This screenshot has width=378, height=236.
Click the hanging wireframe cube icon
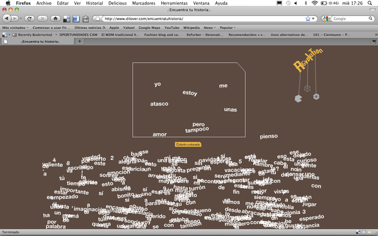pyautogui.click(x=307, y=88)
